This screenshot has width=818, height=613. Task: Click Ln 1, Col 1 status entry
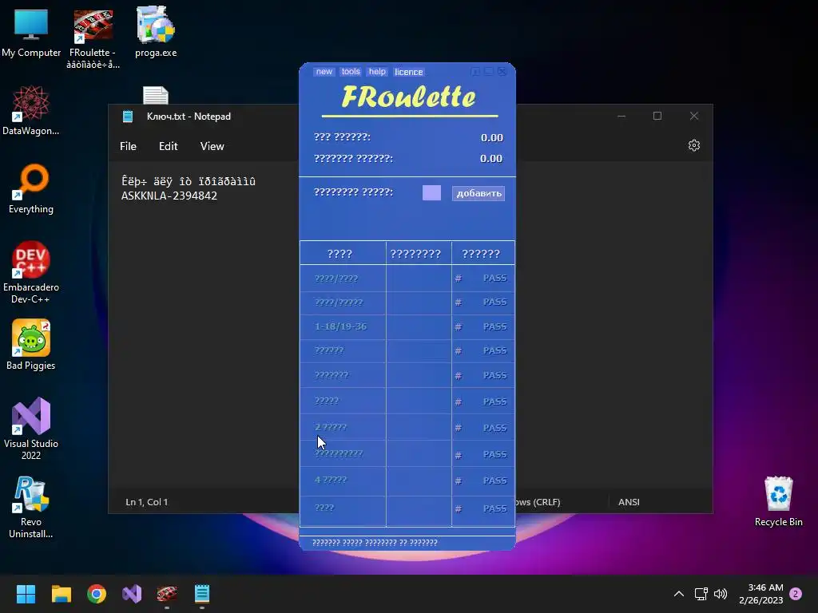click(x=147, y=502)
